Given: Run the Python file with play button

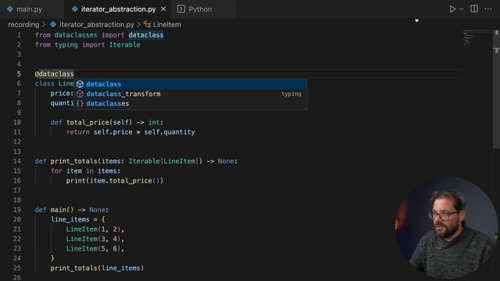Looking at the screenshot, I should (x=452, y=9).
